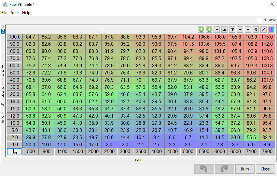The image size is (277, 176).
Task: Select the 12.0 fuel load row header
Action: tap(15, 116)
